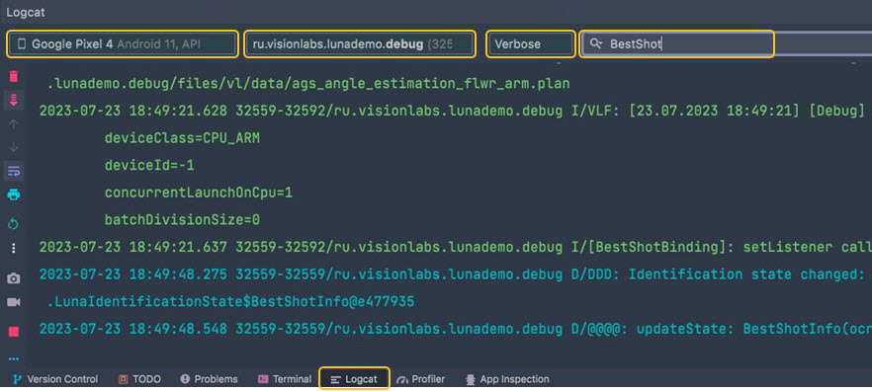Image resolution: width=872 pixels, height=391 pixels.
Task: Toggle soft-wrap for log lines
Action: 14,171
